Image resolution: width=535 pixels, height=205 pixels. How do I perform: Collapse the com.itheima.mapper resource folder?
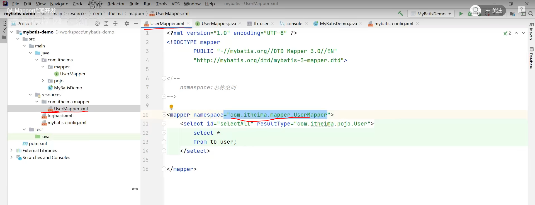point(37,102)
